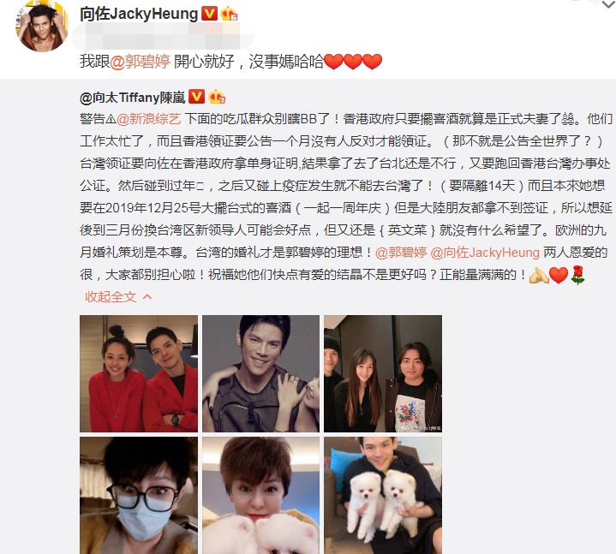Open the post options chevron at top right
The image size is (616, 554).
click(x=608, y=4)
